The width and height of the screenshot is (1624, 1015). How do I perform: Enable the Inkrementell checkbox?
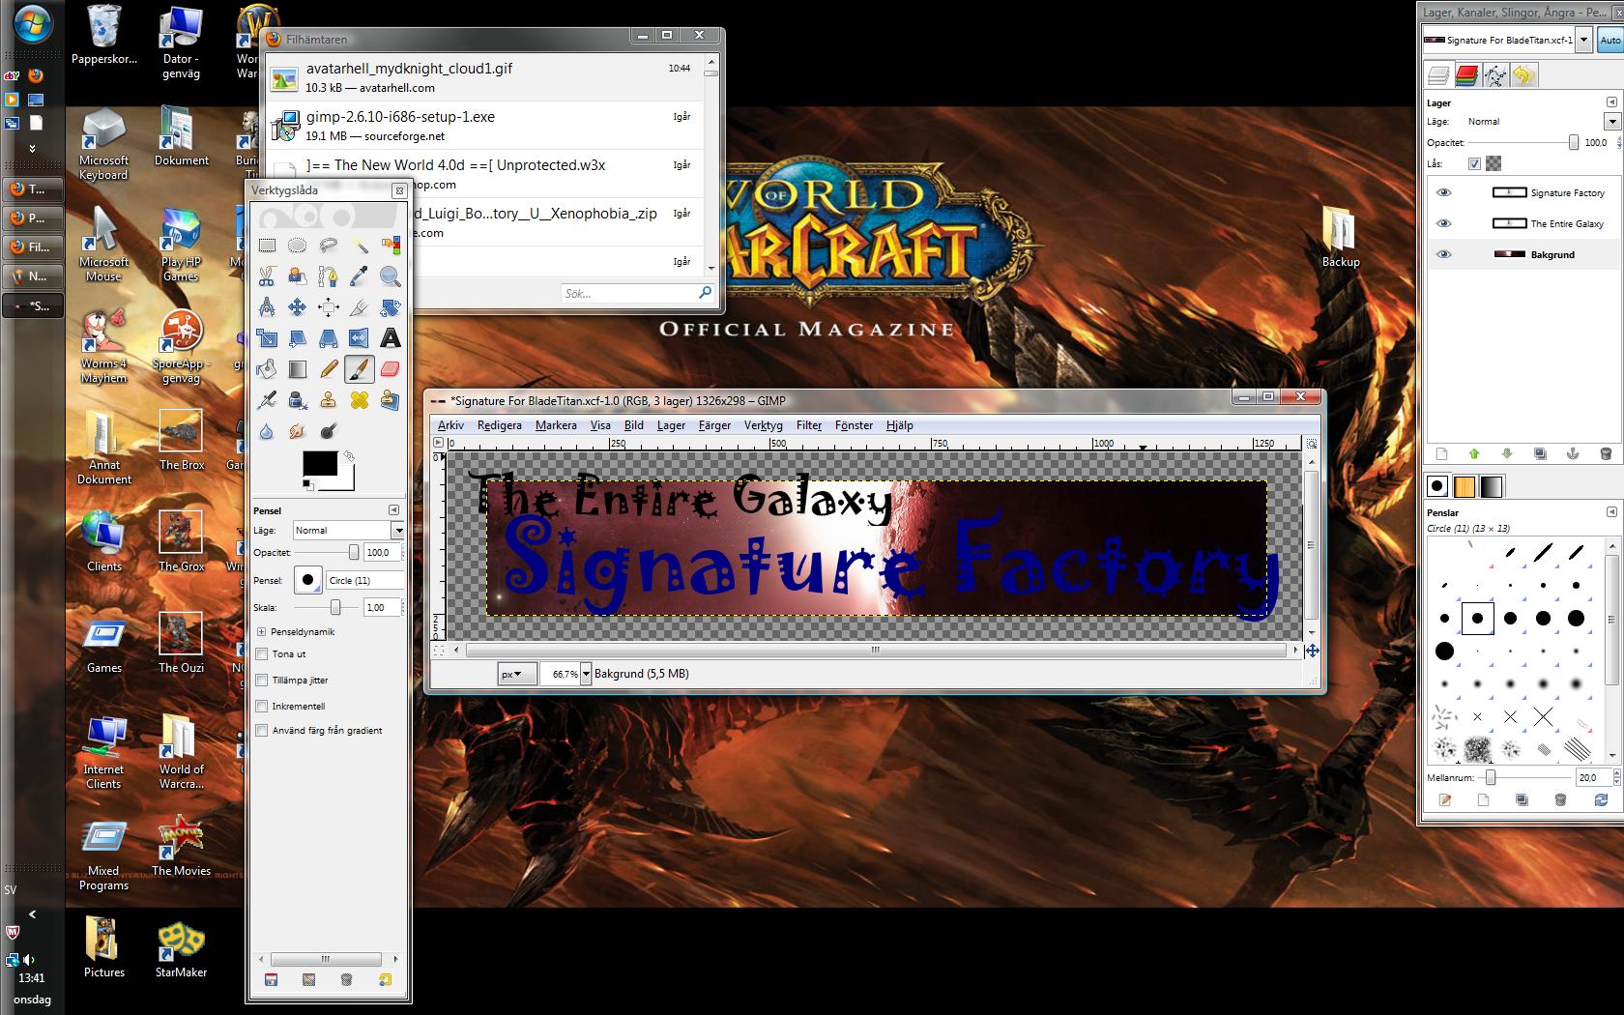[261, 707]
